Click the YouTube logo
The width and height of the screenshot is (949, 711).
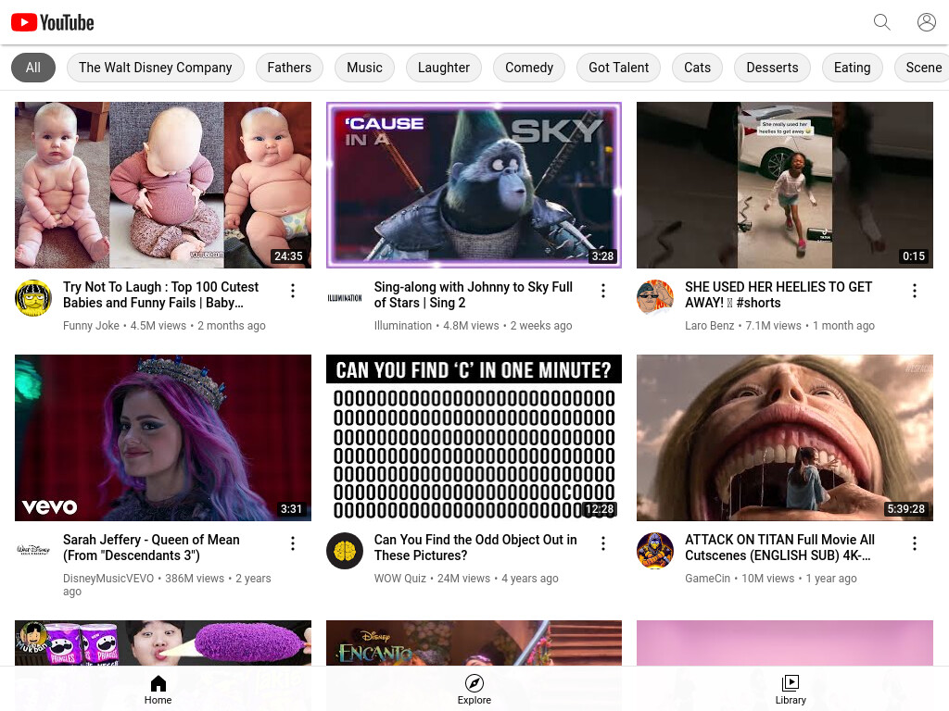pyautogui.click(x=53, y=22)
